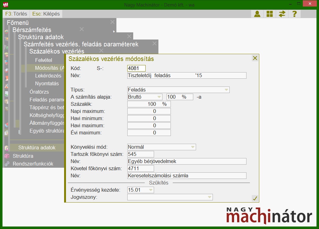Click the Rendszerfunkciók gears icon
Screen dimensions: 319x229
point(7,164)
